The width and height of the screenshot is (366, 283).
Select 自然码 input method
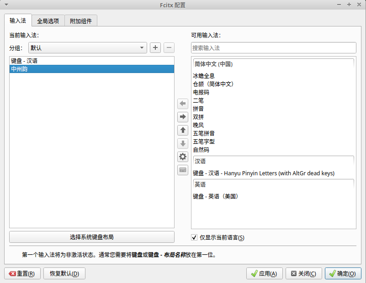pyautogui.click(x=274, y=150)
